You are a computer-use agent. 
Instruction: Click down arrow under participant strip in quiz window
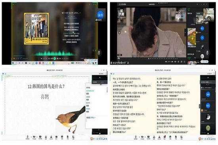click(99, 134)
